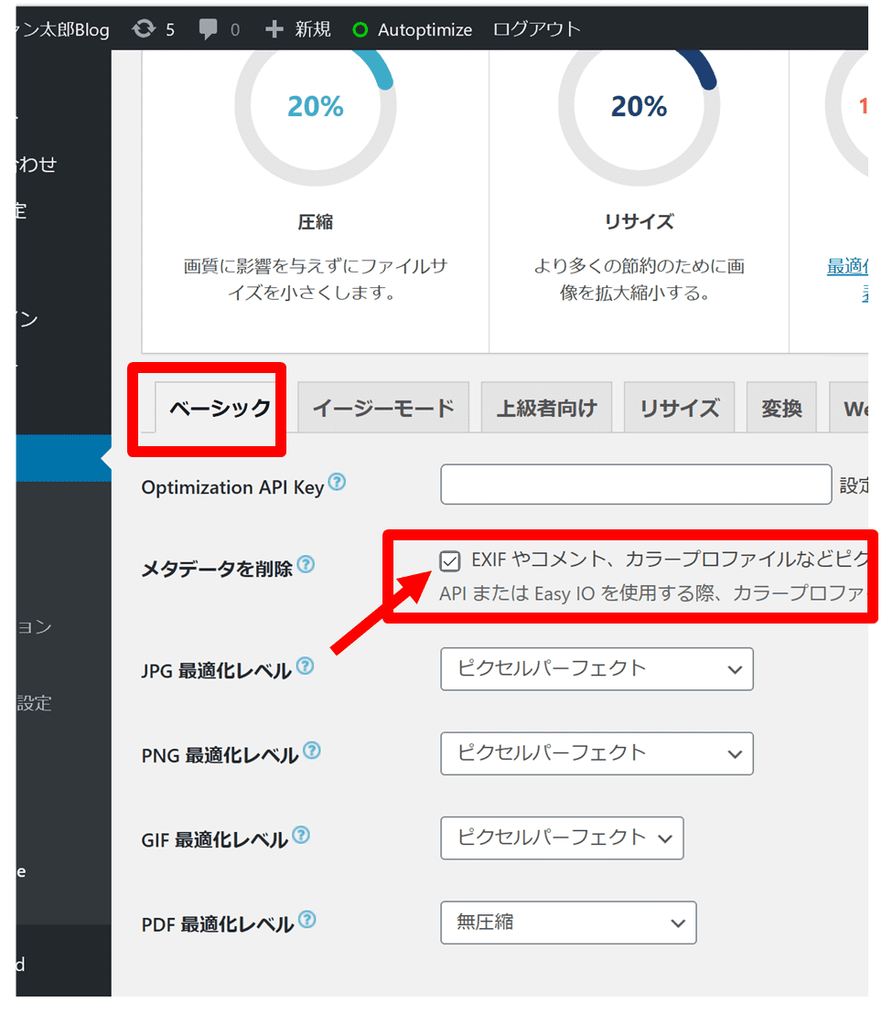Switch to the 上級者向け tab
The height and width of the screenshot is (1013, 893).
[x=546, y=409]
